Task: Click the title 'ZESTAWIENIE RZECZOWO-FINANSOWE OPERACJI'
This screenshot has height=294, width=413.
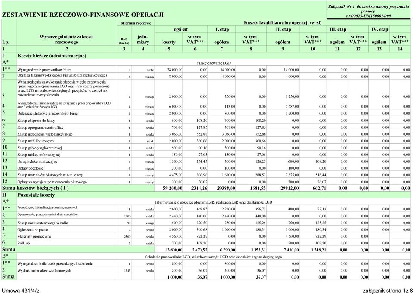Action: (x=83, y=15)
